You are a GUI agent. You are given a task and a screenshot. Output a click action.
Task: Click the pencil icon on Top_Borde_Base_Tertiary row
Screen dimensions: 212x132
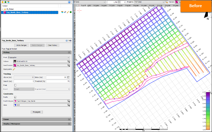(68, 12)
